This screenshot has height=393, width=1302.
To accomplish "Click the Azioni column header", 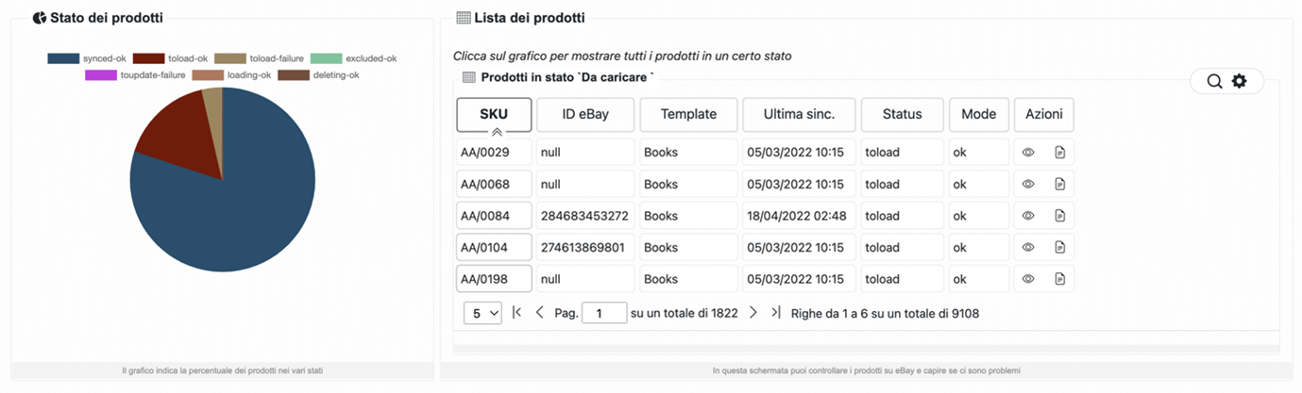I will click(x=1043, y=114).
